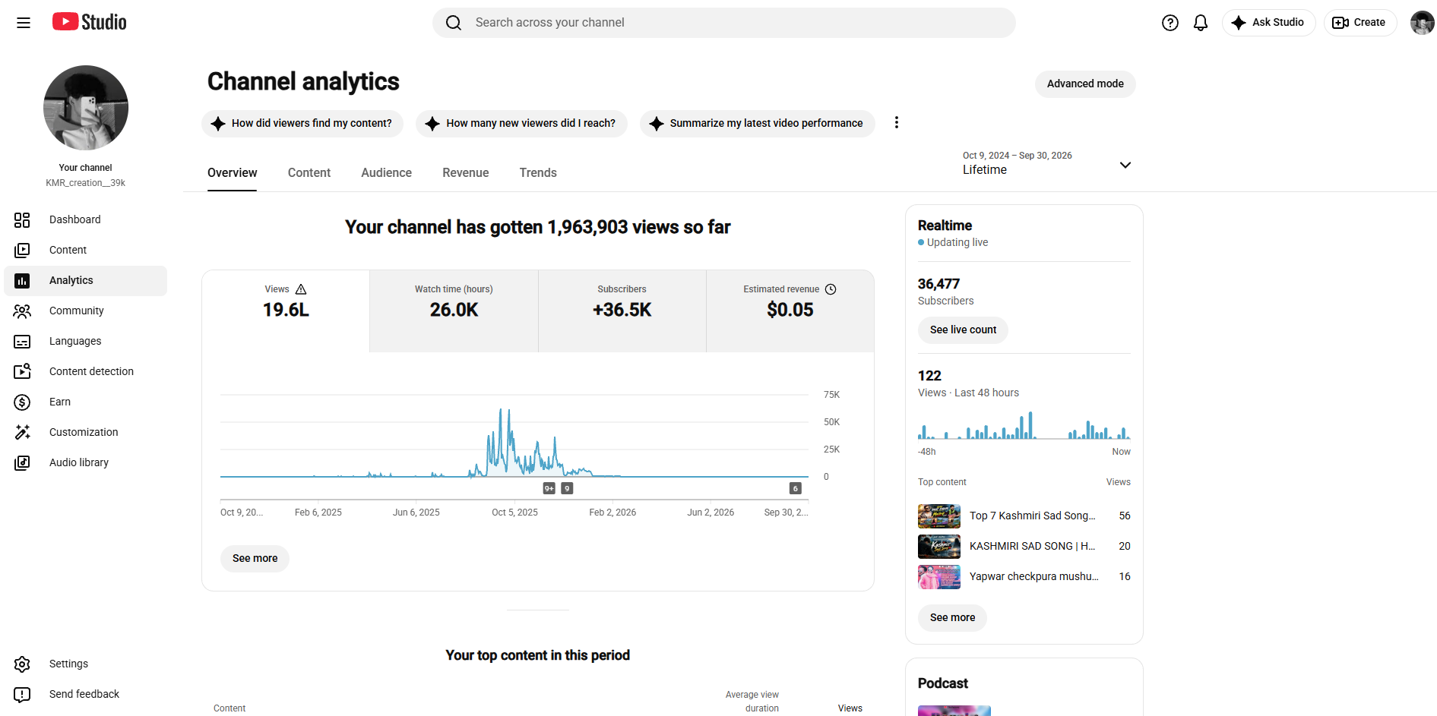The image size is (1437, 716).
Task: Open the Languages sidebar item
Action: (x=85, y=341)
